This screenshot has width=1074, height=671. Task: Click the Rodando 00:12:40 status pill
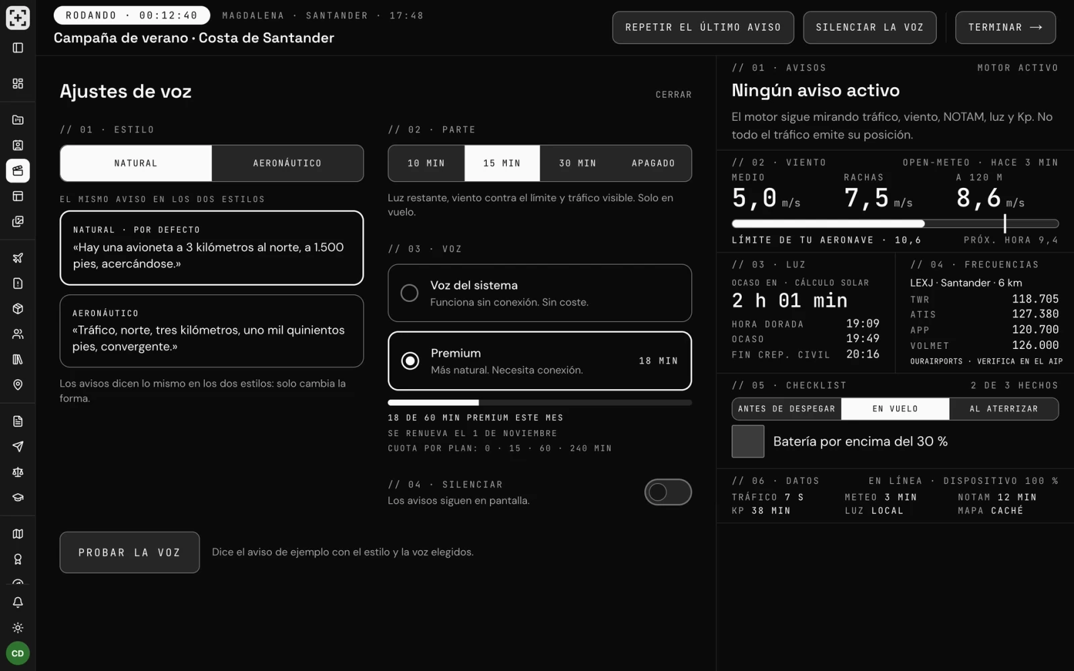click(132, 15)
